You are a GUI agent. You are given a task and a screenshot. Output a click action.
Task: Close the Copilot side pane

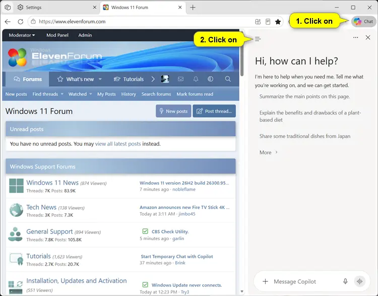[368, 38]
